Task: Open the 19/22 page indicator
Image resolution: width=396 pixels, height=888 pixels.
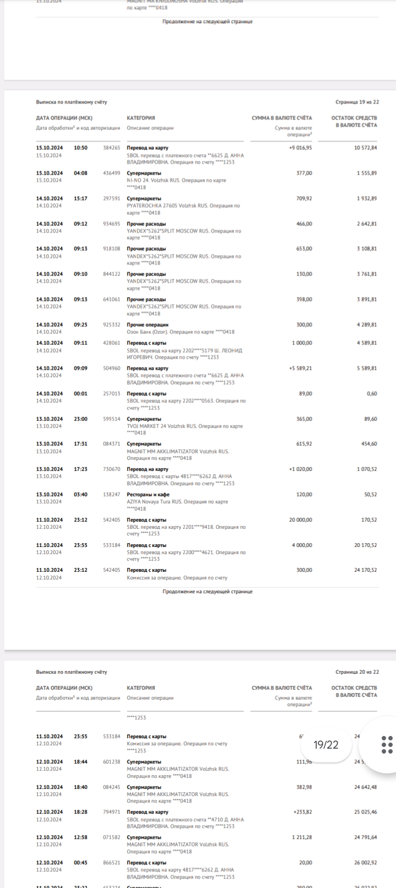Action: pyautogui.click(x=326, y=745)
